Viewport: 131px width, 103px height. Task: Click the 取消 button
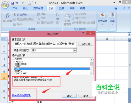[x=86, y=96]
